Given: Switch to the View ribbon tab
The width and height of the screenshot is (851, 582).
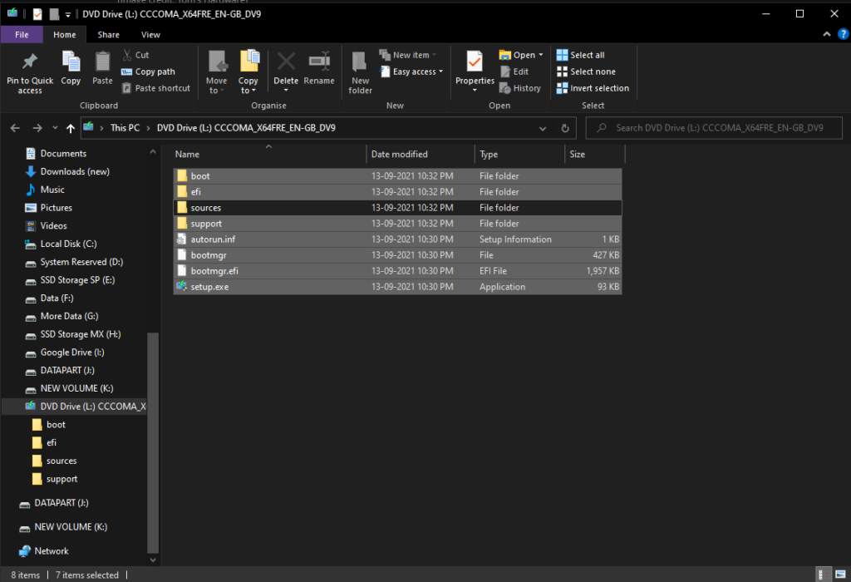Looking at the screenshot, I should click(x=150, y=34).
